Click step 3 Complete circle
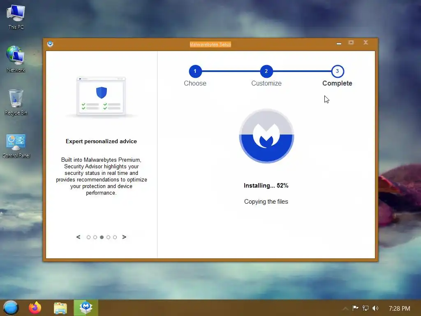Viewport: 421px width, 316px height. (x=338, y=71)
